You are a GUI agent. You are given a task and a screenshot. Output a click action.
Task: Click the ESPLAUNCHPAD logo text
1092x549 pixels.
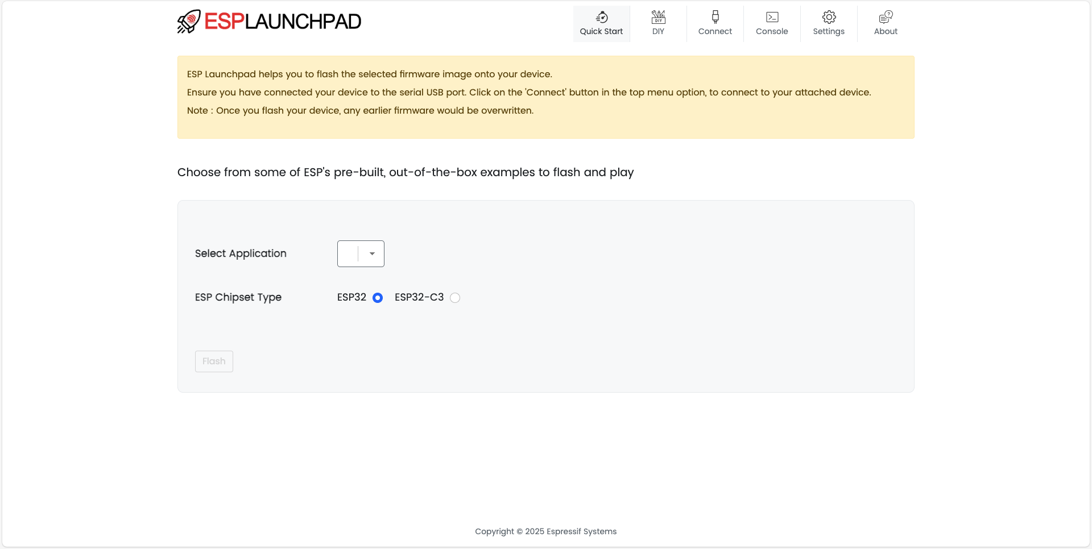[x=283, y=22]
